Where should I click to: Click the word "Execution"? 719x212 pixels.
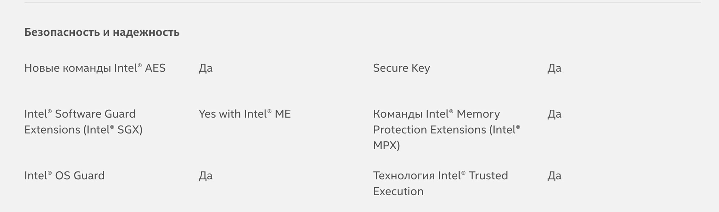click(398, 191)
